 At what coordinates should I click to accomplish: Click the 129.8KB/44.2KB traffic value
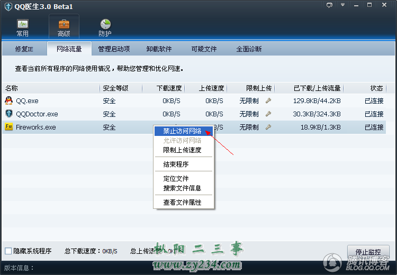(x=317, y=101)
